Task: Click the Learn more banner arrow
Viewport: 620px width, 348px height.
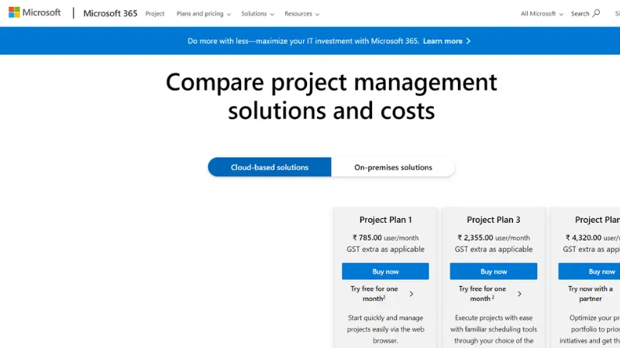Action: click(468, 41)
